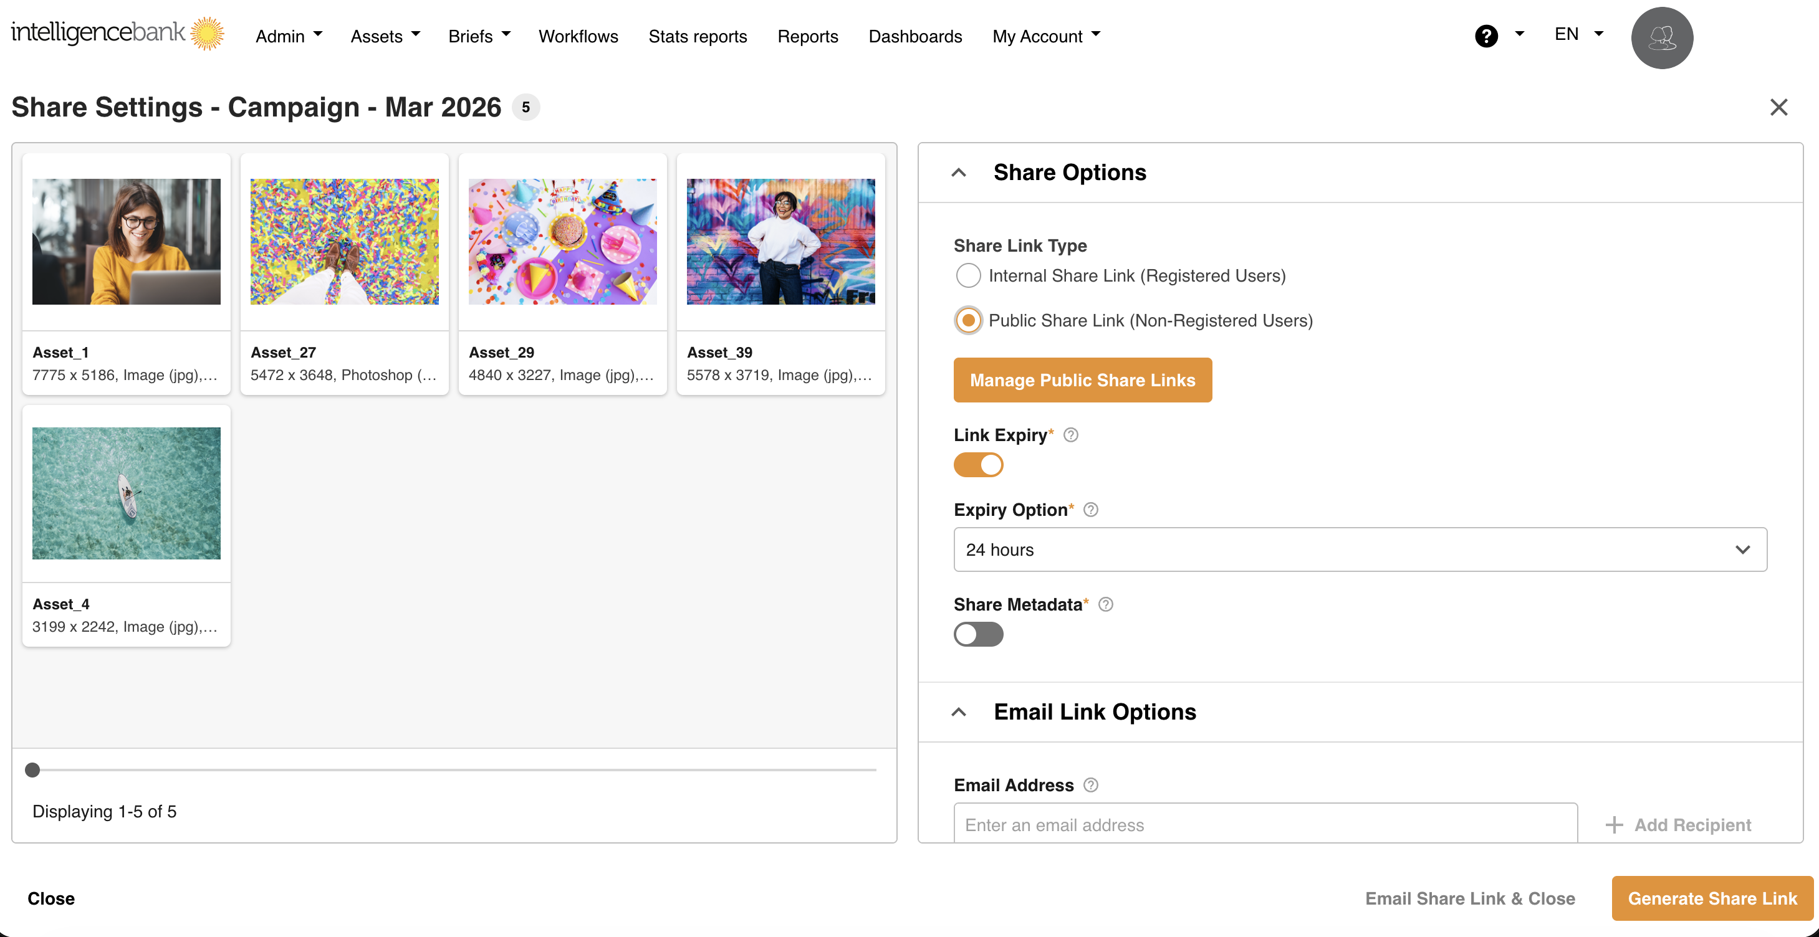The image size is (1819, 937).
Task: Enable the Share Metadata toggle
Action: (x=978, y=634)
